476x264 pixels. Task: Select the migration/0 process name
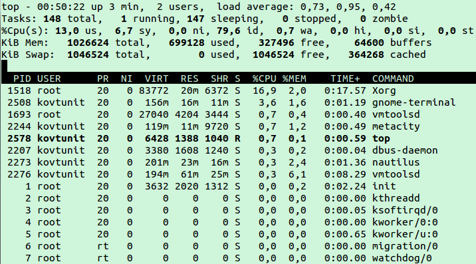tap(405, 246)
